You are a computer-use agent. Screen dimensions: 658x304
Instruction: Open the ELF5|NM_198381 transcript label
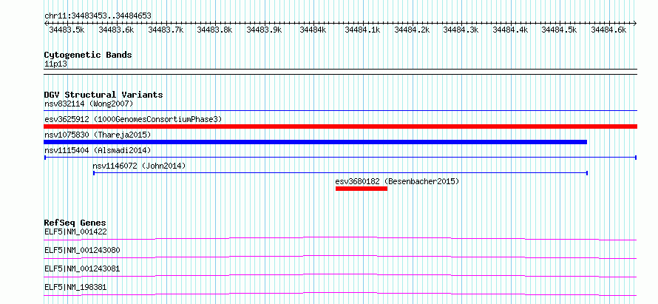pyautogui.click(x=75, y=288)
